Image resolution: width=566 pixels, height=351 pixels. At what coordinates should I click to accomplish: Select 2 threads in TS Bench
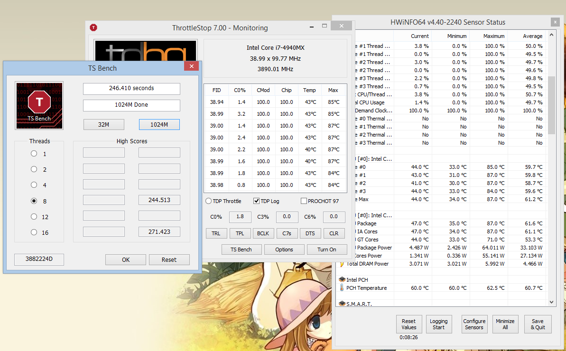34,169
